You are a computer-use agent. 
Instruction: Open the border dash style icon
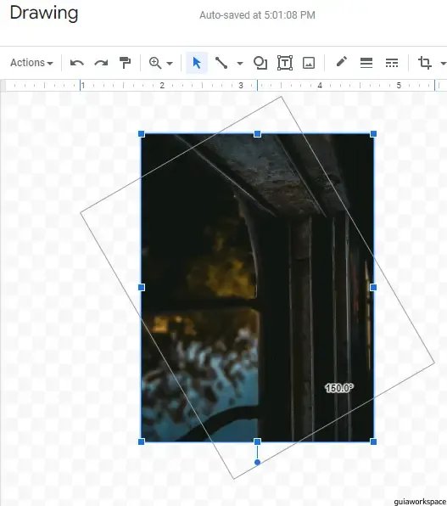(x=392, y=63)
